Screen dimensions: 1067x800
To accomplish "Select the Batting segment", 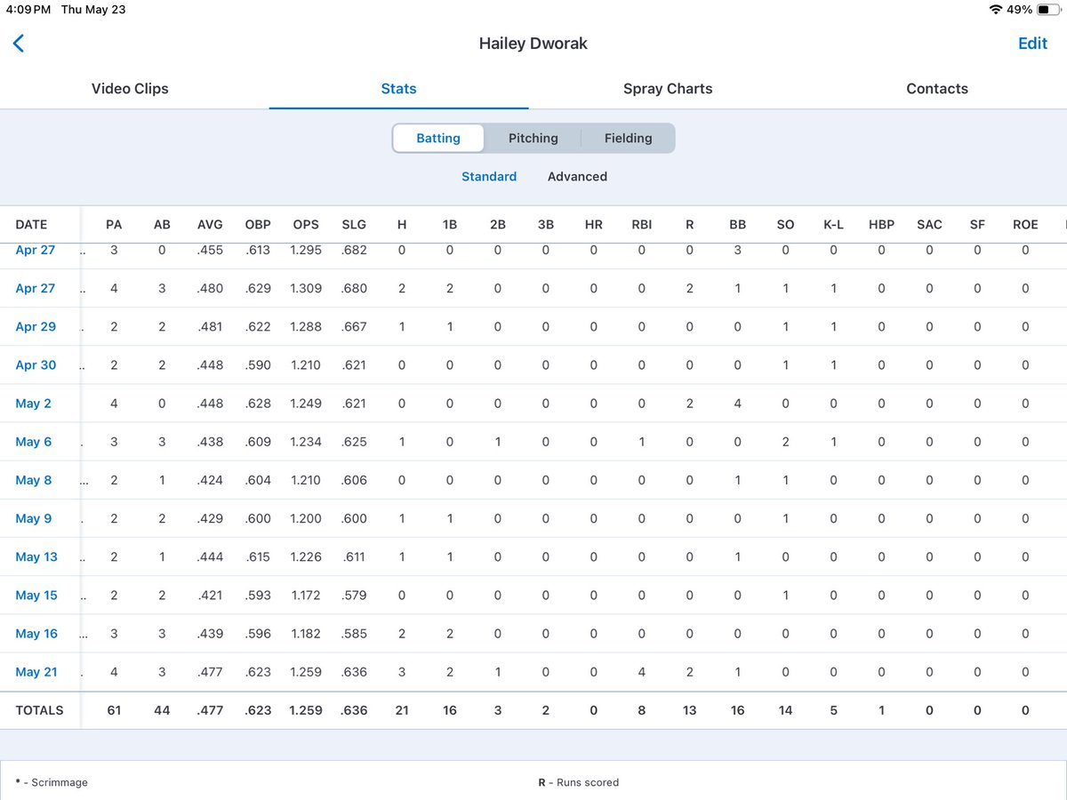I will [438, 138].
